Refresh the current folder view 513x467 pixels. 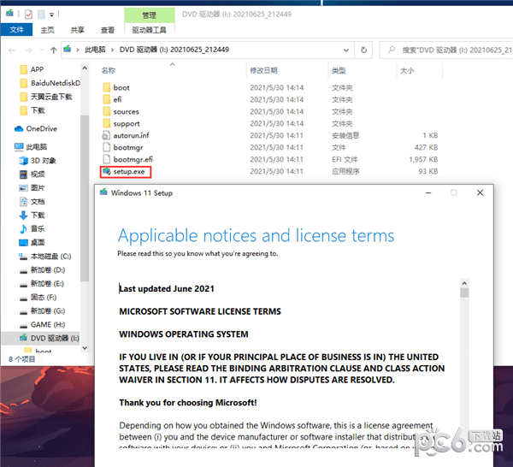tap(363, 50)
